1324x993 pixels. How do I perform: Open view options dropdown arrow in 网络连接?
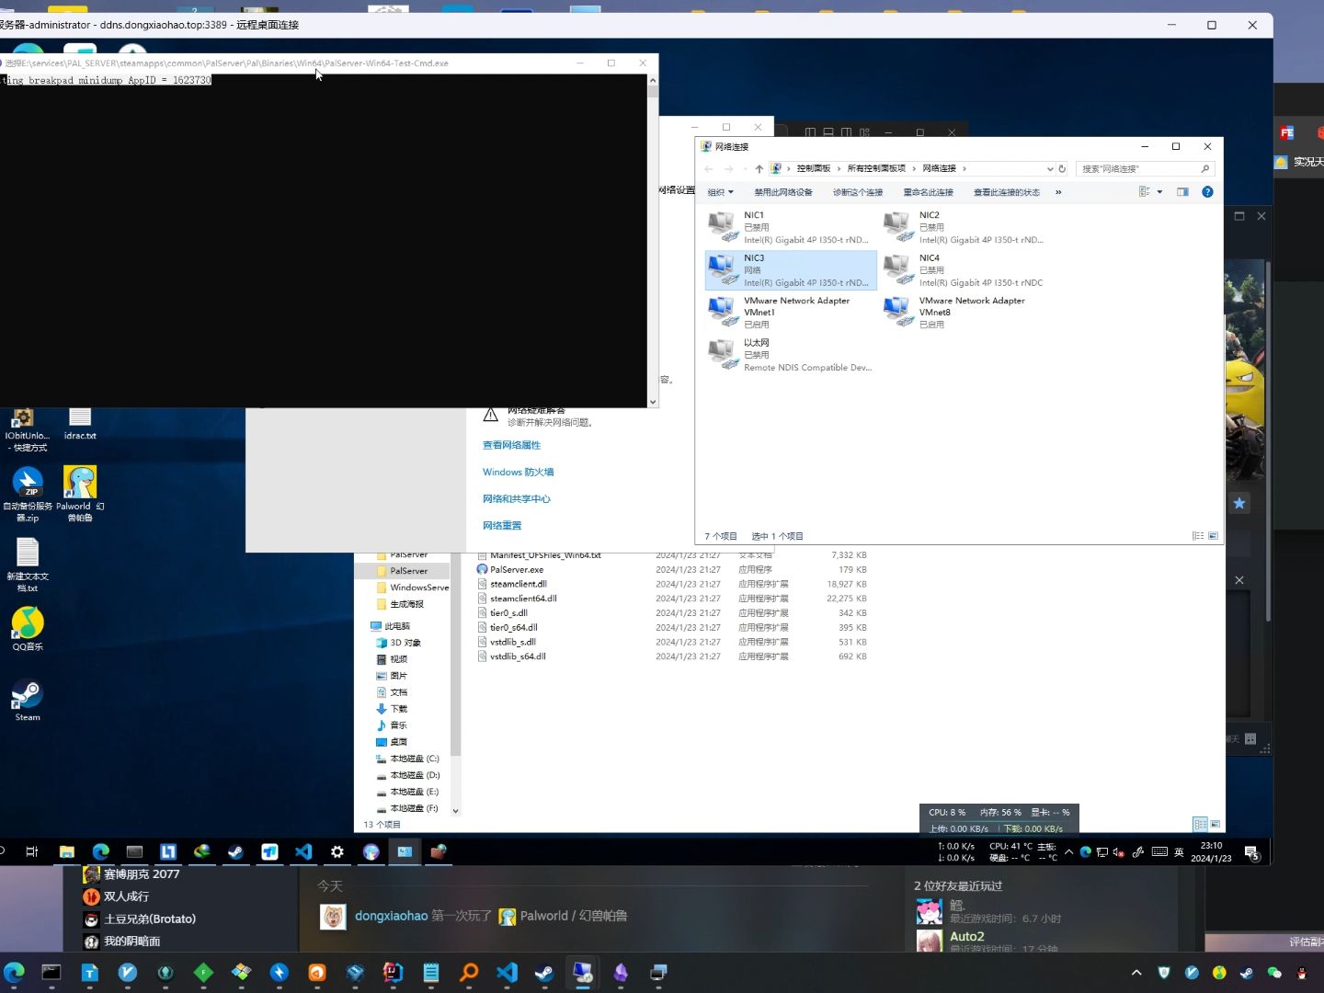(x=1159, y=192)
